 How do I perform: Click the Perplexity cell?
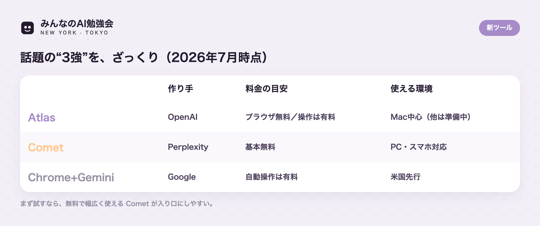pyautogui.click(x=188, y=147)
